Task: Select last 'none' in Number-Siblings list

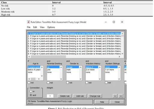Action: click(x=111, y=72)
